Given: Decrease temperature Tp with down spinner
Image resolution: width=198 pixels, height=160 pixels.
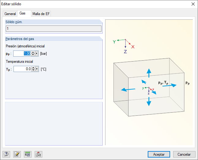Looking at the screenshot, I should pyautogui.click(x=33, y=70).
